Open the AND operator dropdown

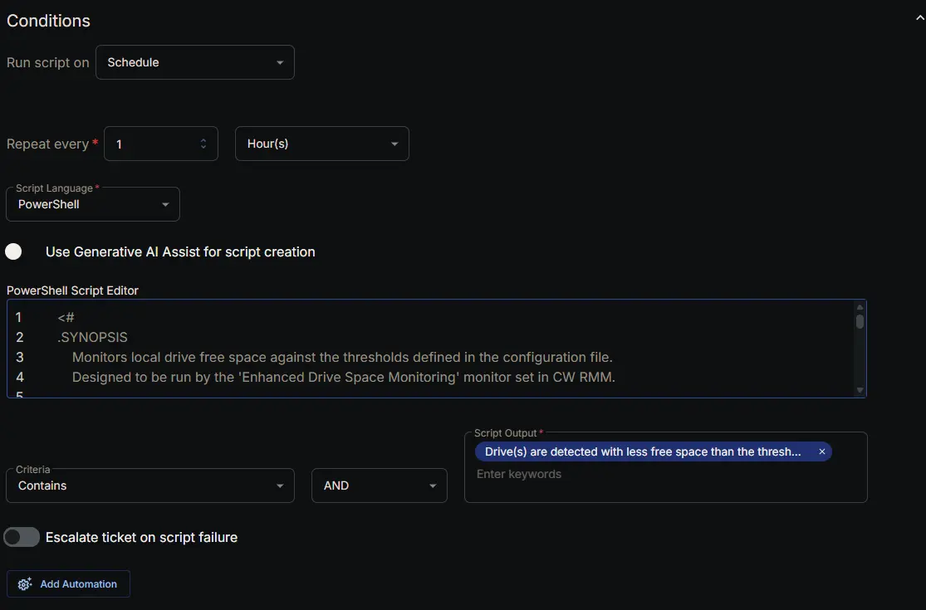coord(380,486)
